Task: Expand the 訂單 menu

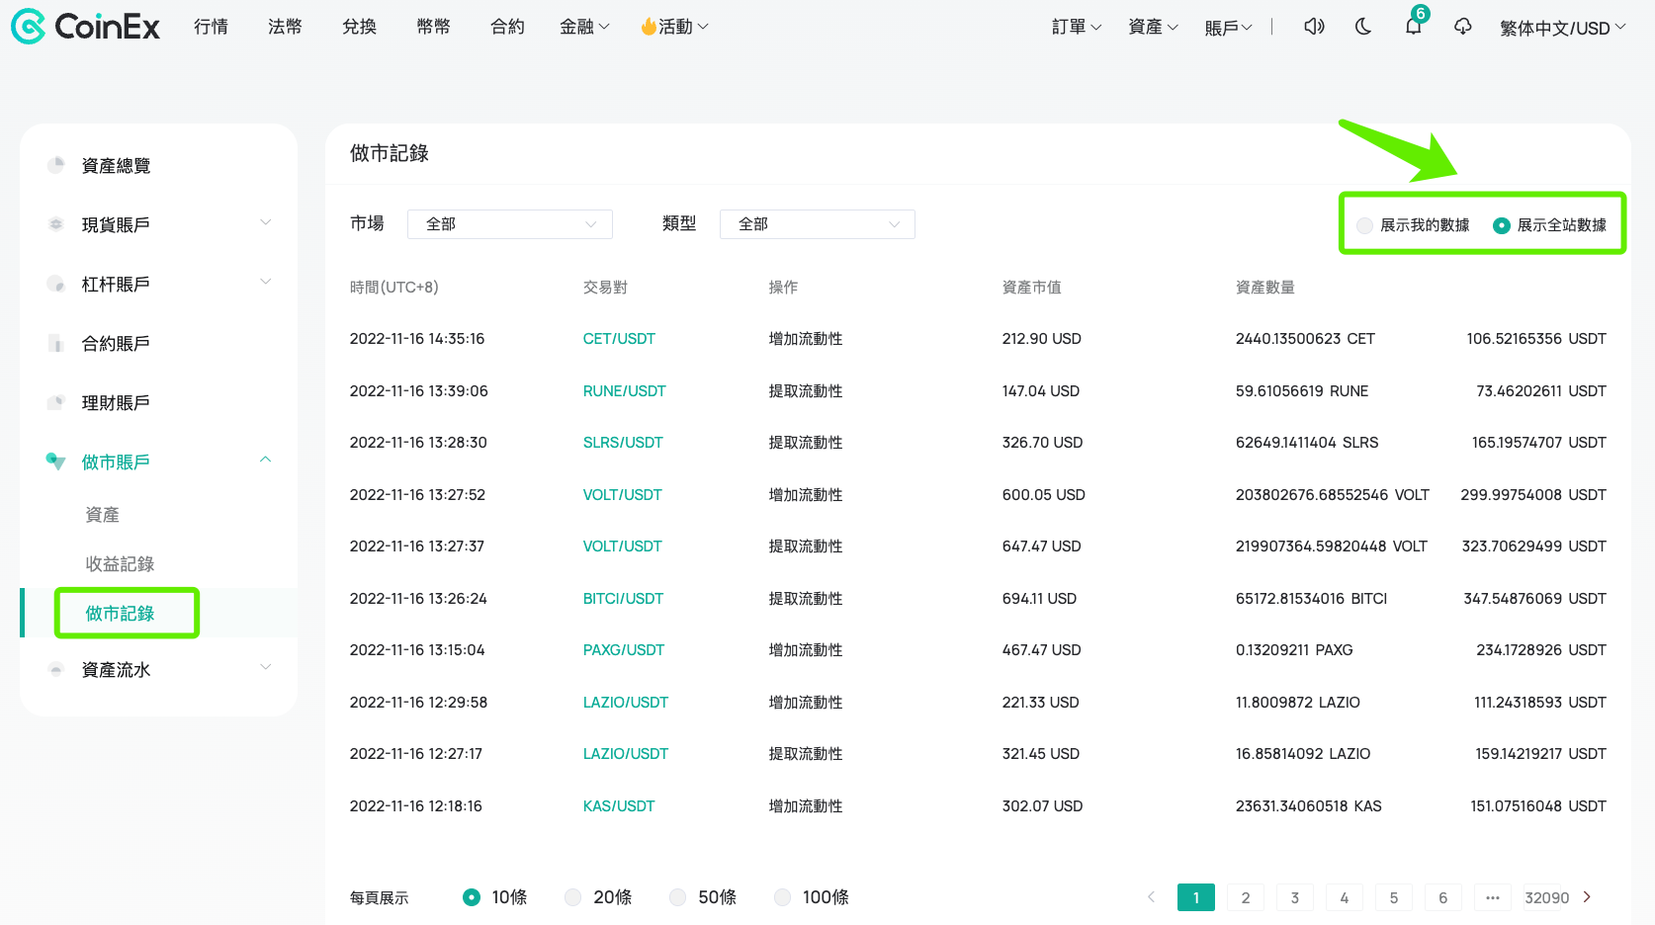Action: pos(1077,27)
